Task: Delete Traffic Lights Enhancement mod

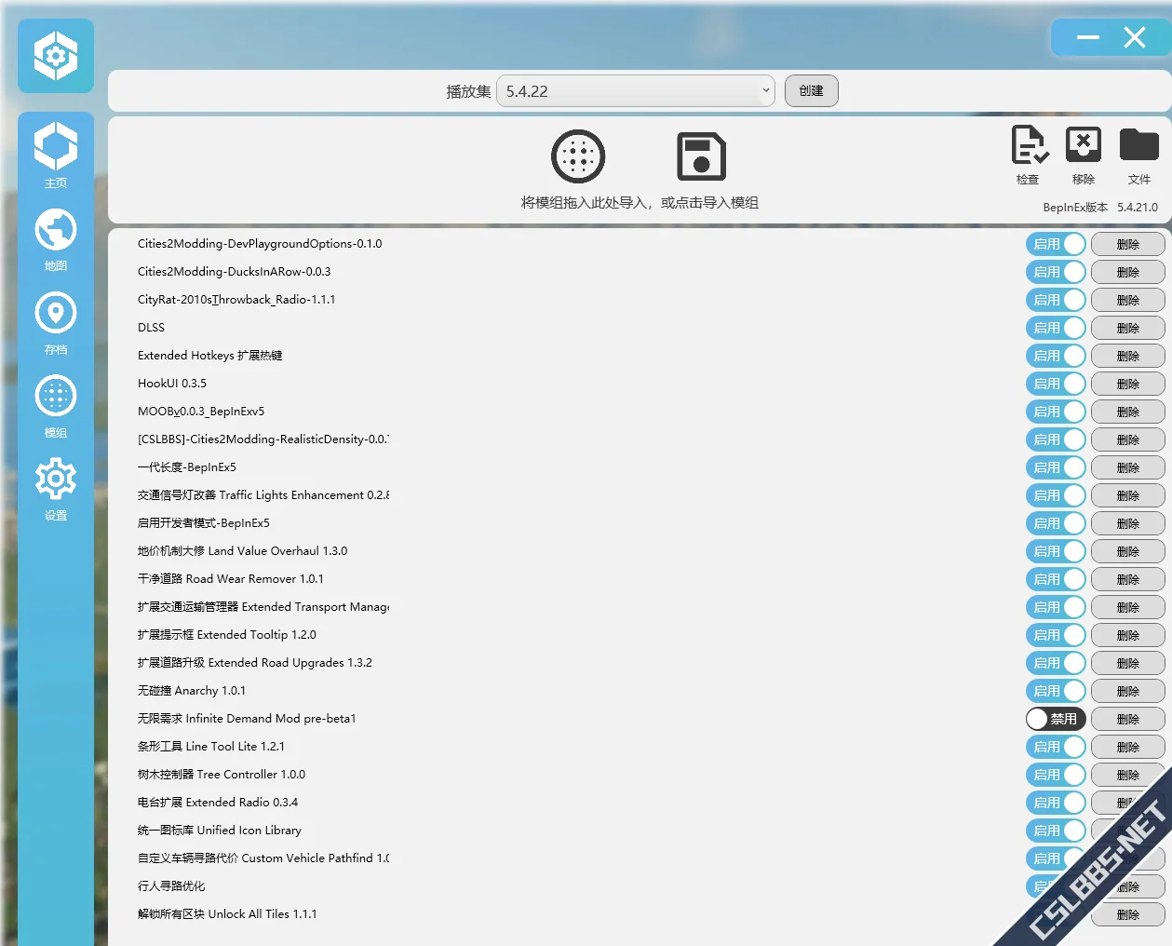Action: pyautogui.click(x=1128, y=495)
